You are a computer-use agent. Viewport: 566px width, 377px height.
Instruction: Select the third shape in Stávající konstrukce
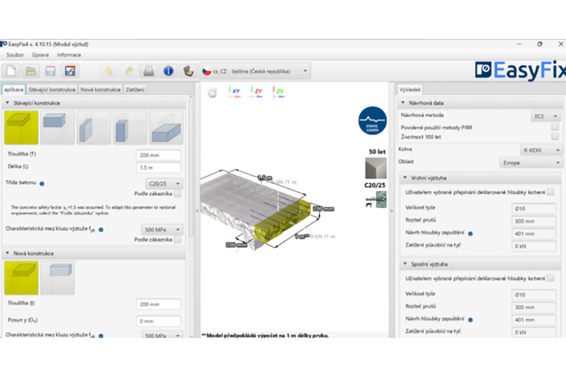tap(94, 128)
